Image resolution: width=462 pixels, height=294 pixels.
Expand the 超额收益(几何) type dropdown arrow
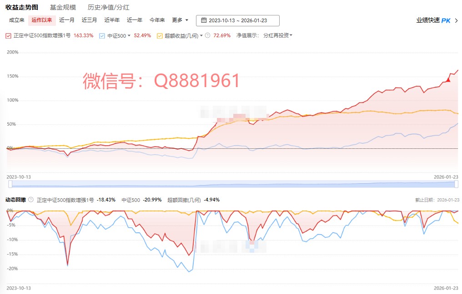(x=201, y=35)
